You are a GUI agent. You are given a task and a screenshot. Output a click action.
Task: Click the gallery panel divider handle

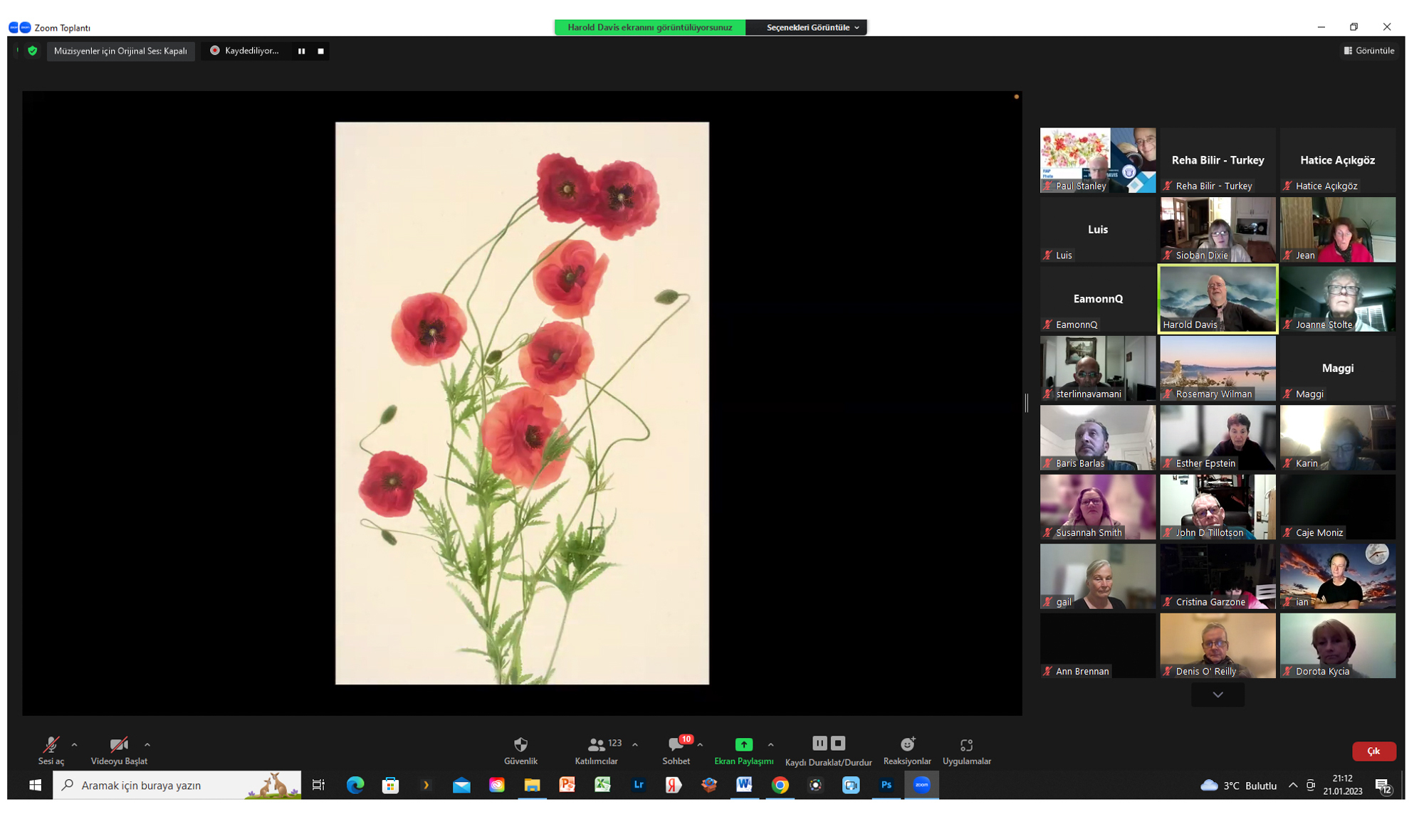point(1026,403)
